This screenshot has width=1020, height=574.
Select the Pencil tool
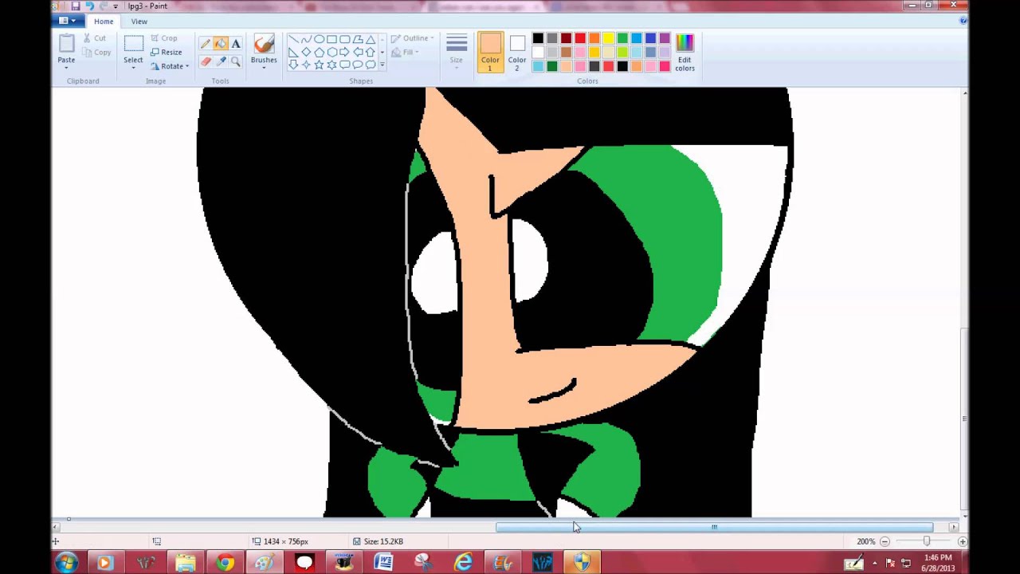[206, 44]
